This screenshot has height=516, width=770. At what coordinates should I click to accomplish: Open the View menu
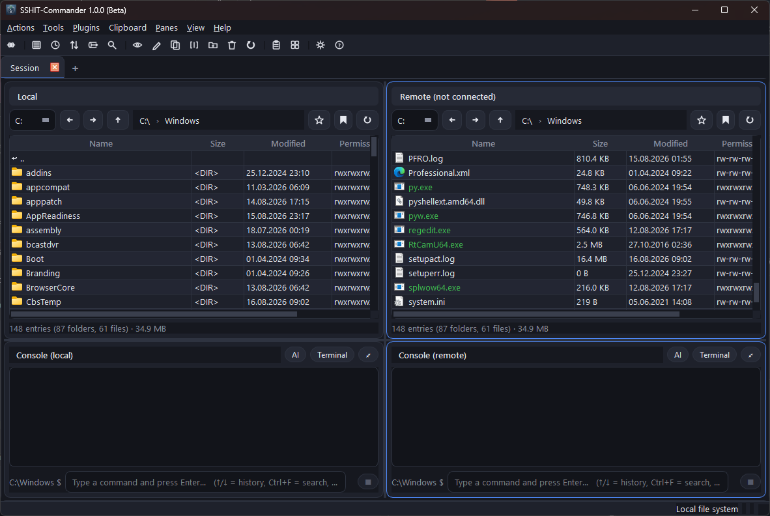195,28
